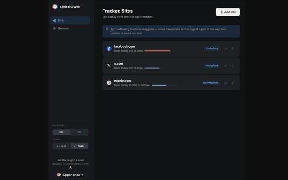Click the praying hands emoji
The height and width of the screenshot is (180, 288).
point(70,167)
